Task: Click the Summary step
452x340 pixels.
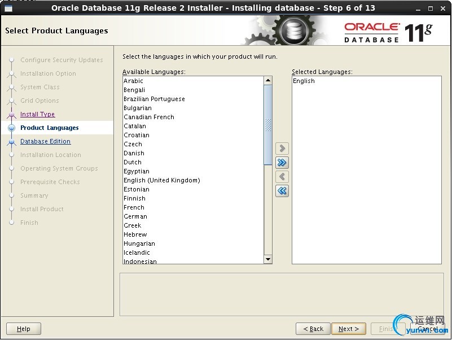Action: tap(34, 195)
